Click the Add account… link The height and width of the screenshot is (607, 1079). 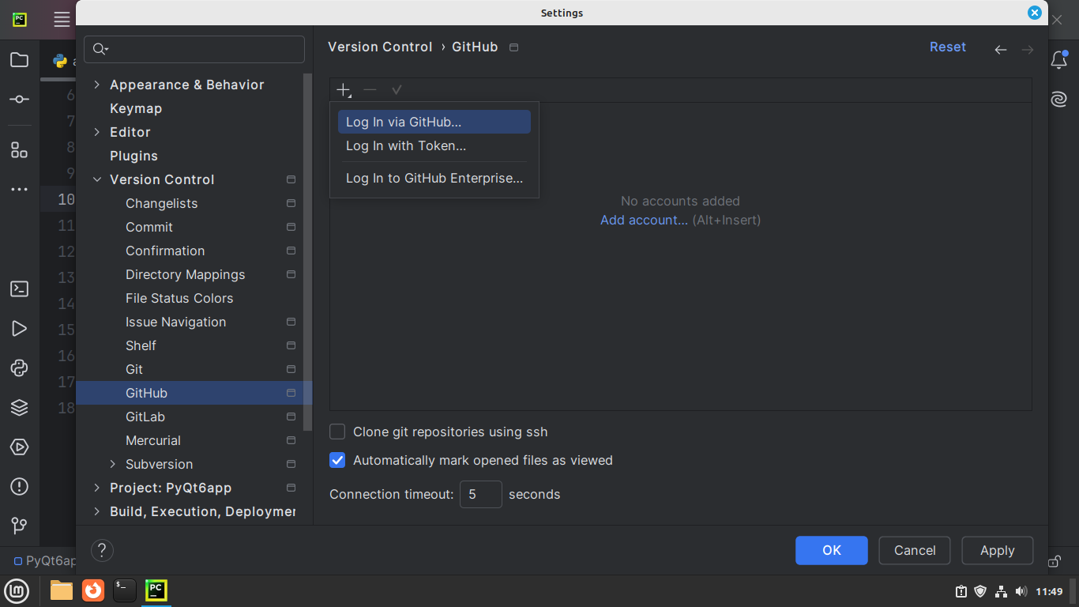pos(644,220)
